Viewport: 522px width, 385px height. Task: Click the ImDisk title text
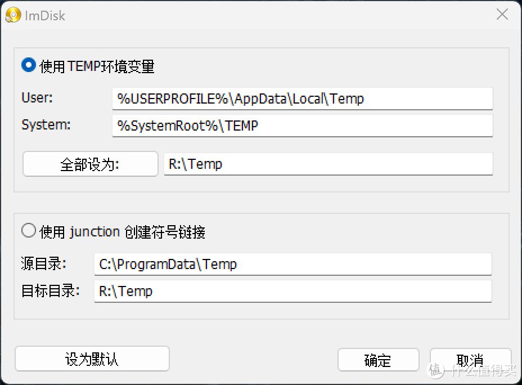45,16
